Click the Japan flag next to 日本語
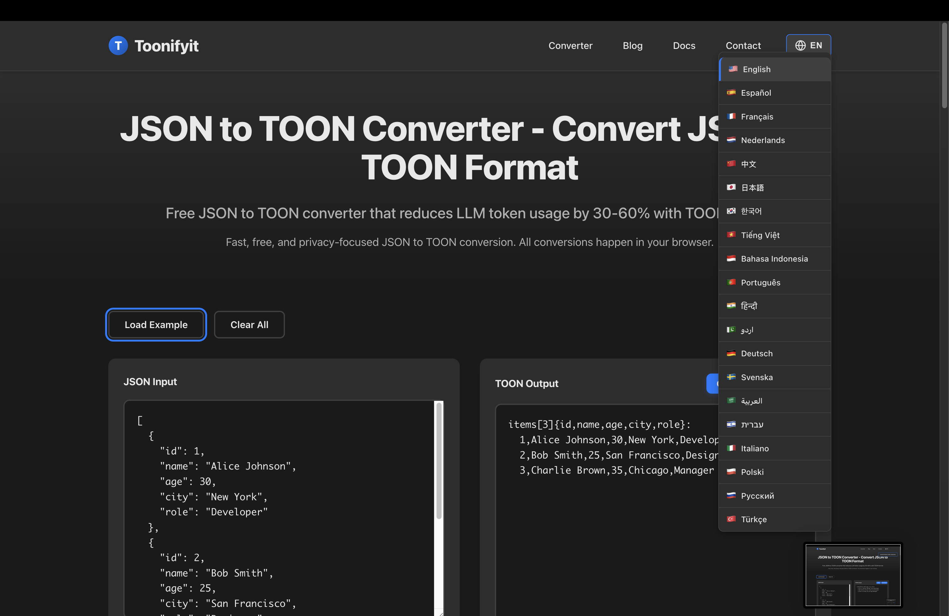949x616 pixels. click(731, 187)
